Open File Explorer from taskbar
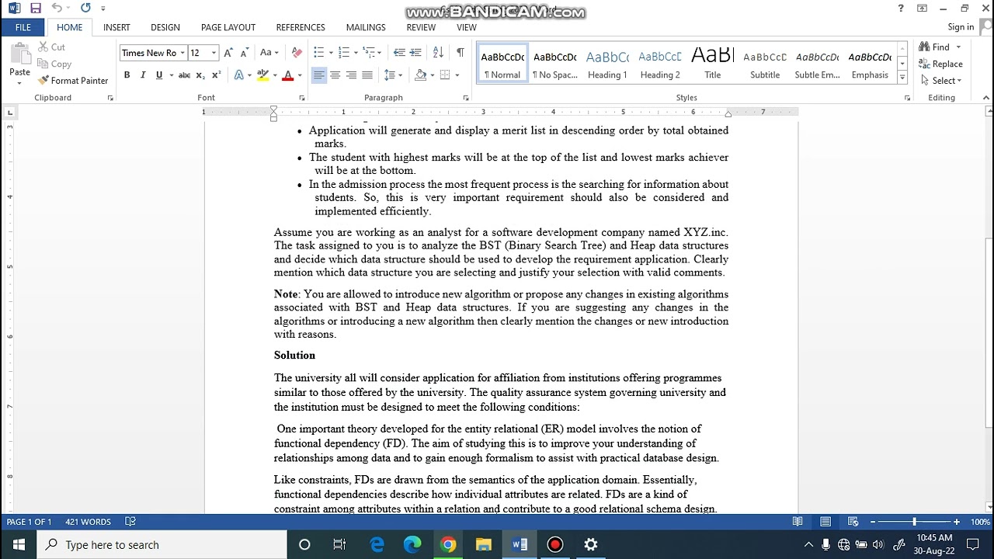Image resolution: width=994 pixels, height=559 pixels. (x=484, y=545)
